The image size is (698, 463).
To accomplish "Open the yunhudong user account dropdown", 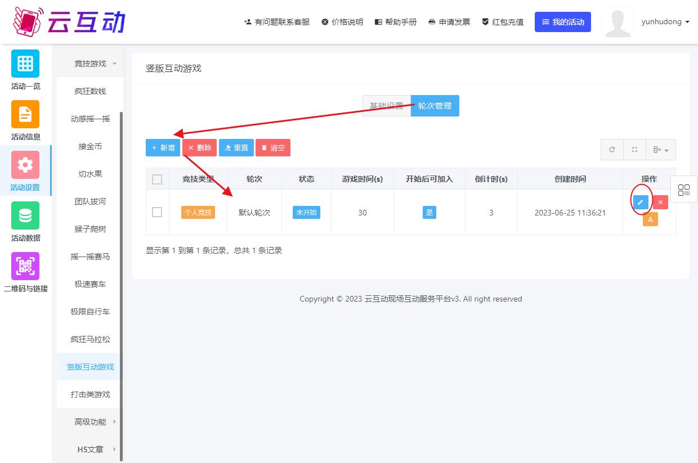I will pos(665,22).
